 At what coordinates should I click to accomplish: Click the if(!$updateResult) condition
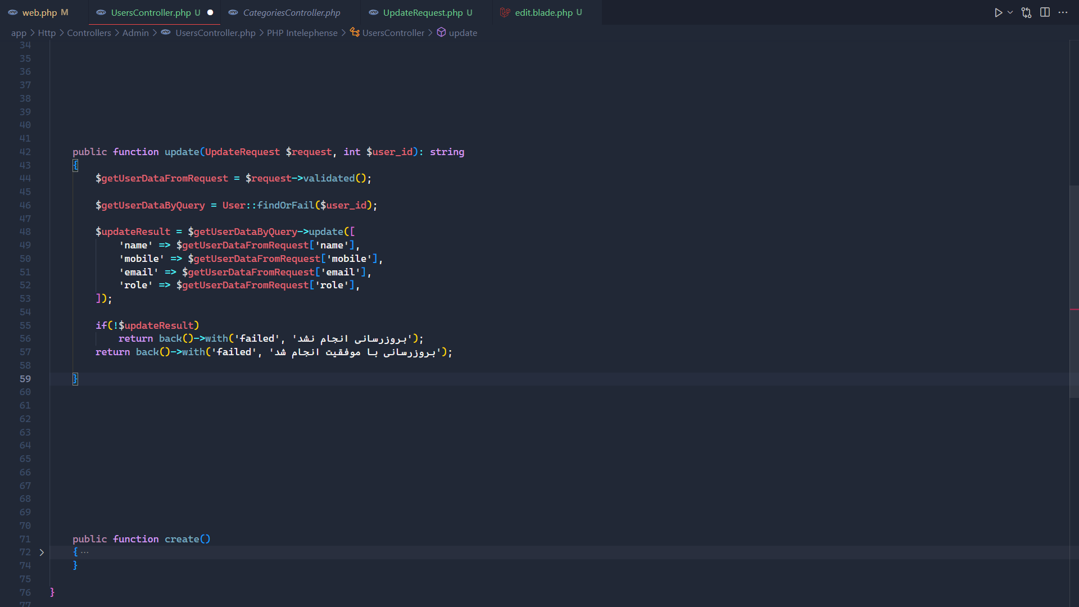click(147, 325)
